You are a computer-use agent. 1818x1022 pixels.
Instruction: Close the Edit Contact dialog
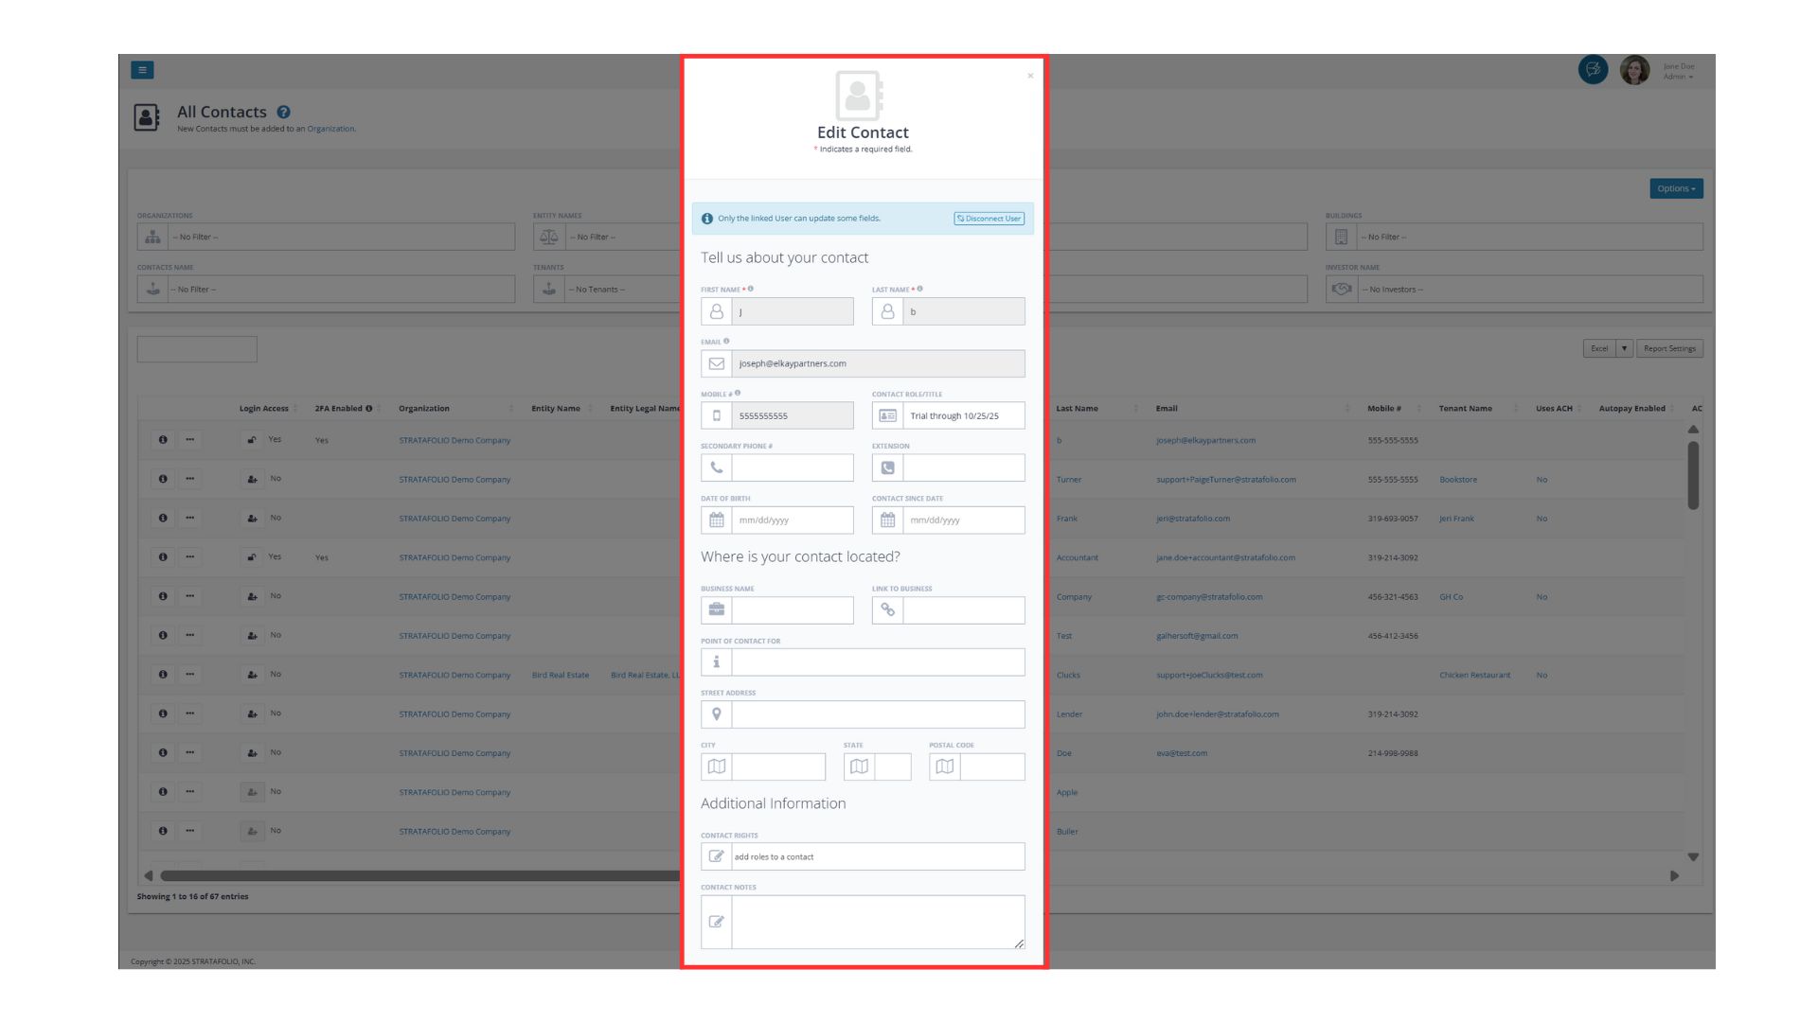point(1030,76)
